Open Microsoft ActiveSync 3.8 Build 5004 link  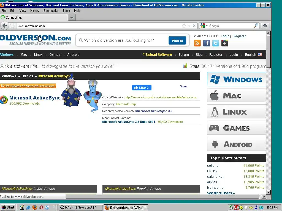tap(129, 122)
